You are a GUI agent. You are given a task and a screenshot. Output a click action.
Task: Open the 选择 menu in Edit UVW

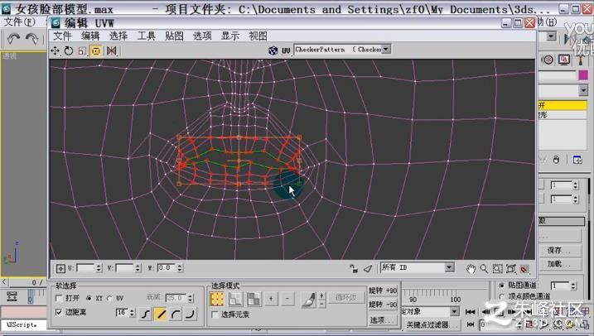coord(118,36)
